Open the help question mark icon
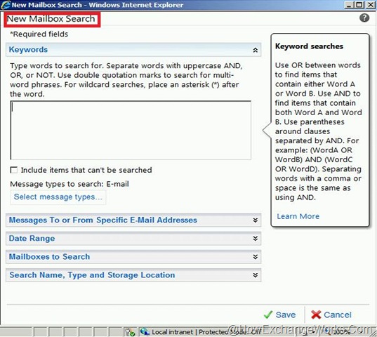Image resolution: width=377 pixels, height=337 pixels. pyautogui.click(x=364, y=18)
